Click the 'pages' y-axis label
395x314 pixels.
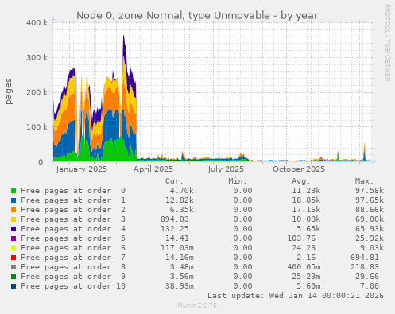(9, 91)
